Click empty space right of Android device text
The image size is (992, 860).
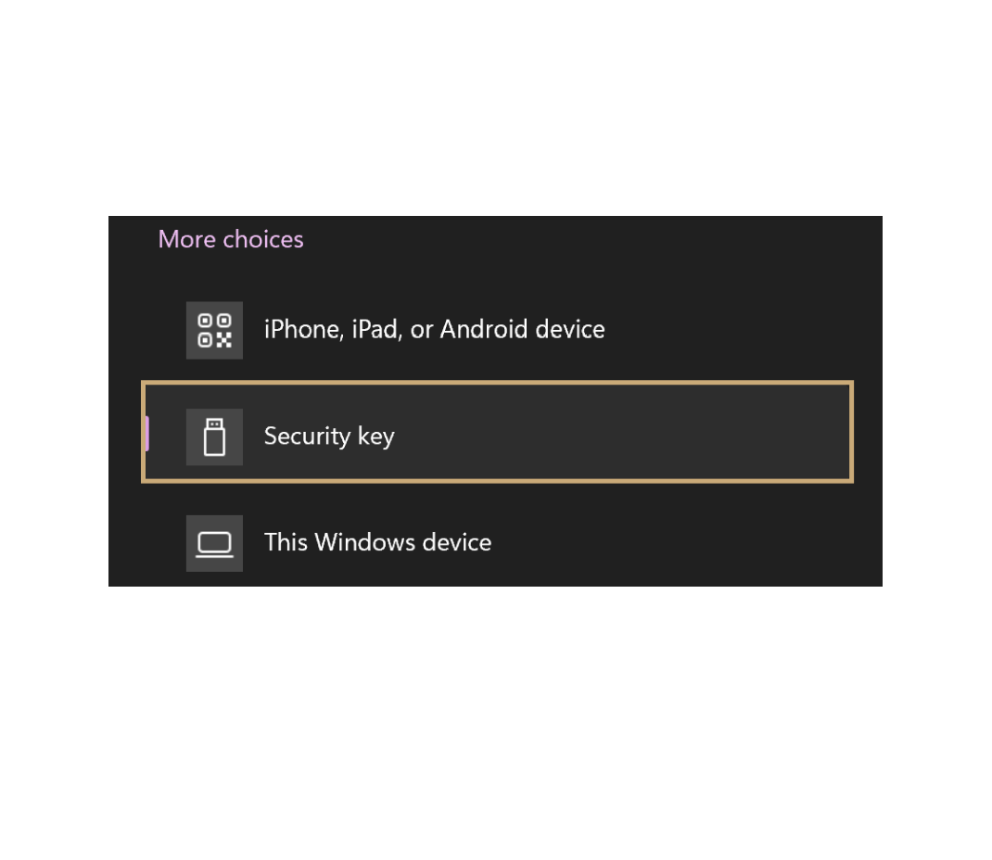(732, 330)
